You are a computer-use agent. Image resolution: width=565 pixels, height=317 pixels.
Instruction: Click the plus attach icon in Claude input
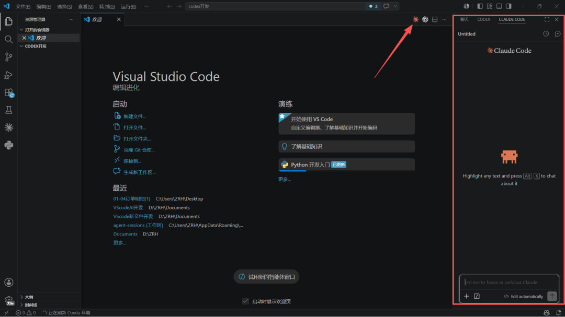pyautogui.click(x=466, y=296)
